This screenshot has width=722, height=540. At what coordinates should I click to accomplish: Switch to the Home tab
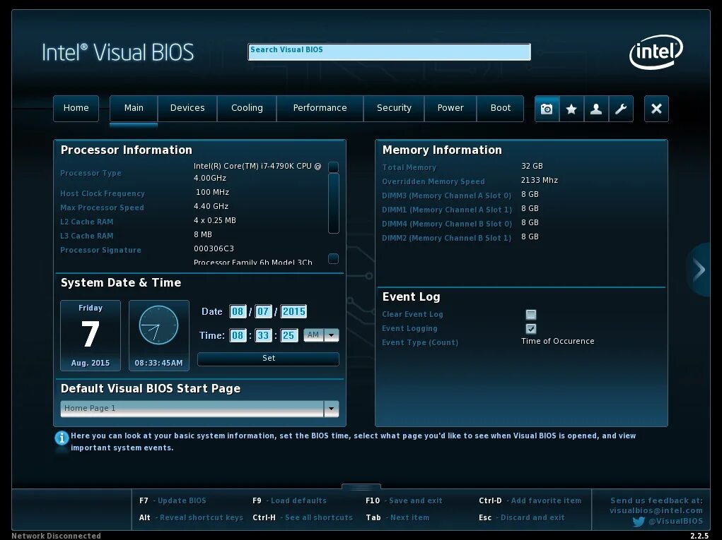tap(76, 109)
